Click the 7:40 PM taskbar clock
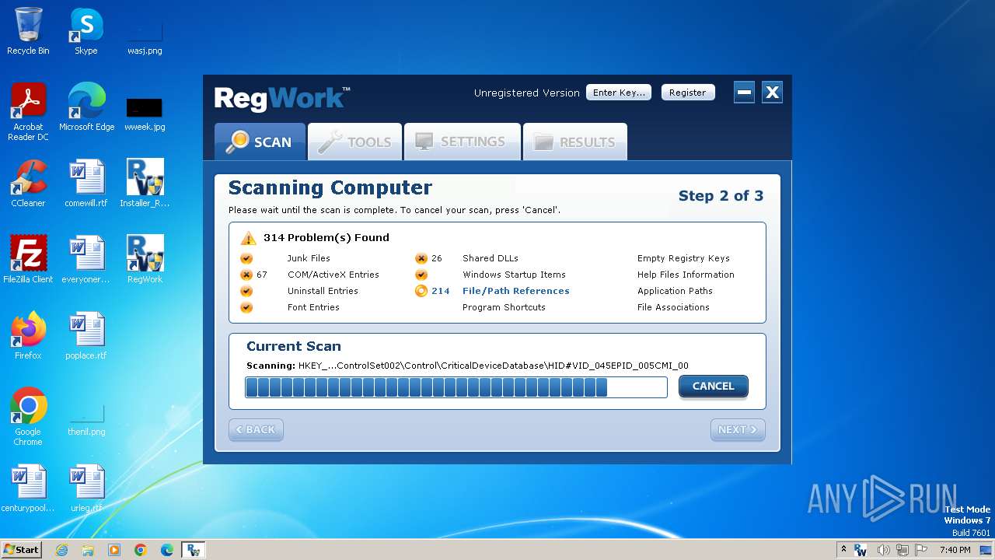Image resolution: width=995 pixels, height=560 pixels. (955, 550)
